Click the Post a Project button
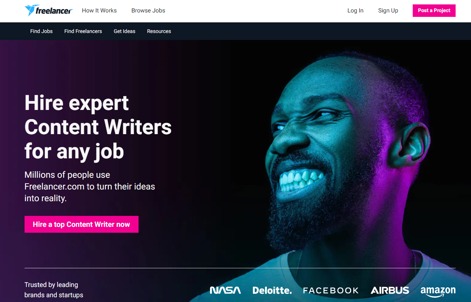The height and width of the screenshot is (302, 471). pyautogui.click(x=434, y=11)
